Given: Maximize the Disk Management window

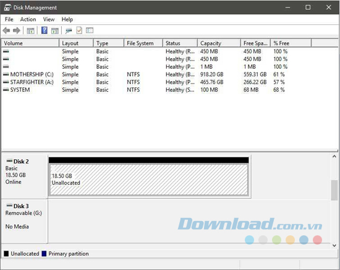Looking at the screenshot, I should click(308, 7).
